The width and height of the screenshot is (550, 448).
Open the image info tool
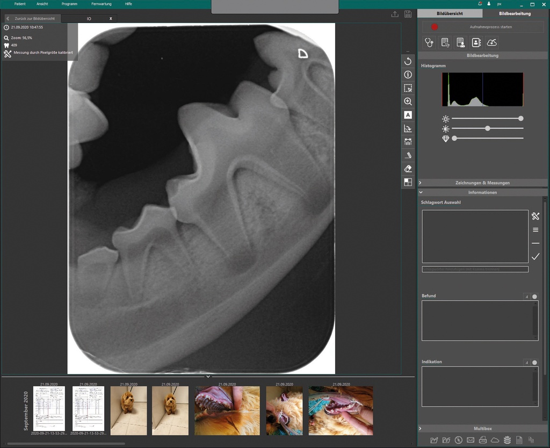(x=408, y=75)
